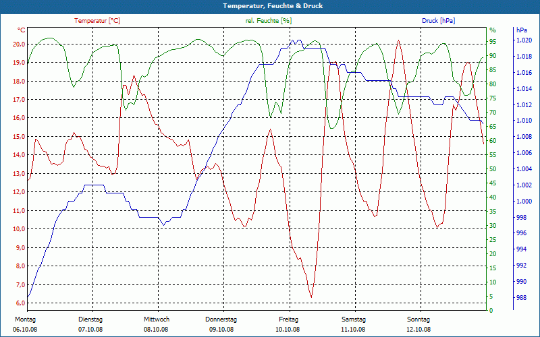
Task: Select the 20,0 tick on temperature axis
Action: click(x=19, y=44)
